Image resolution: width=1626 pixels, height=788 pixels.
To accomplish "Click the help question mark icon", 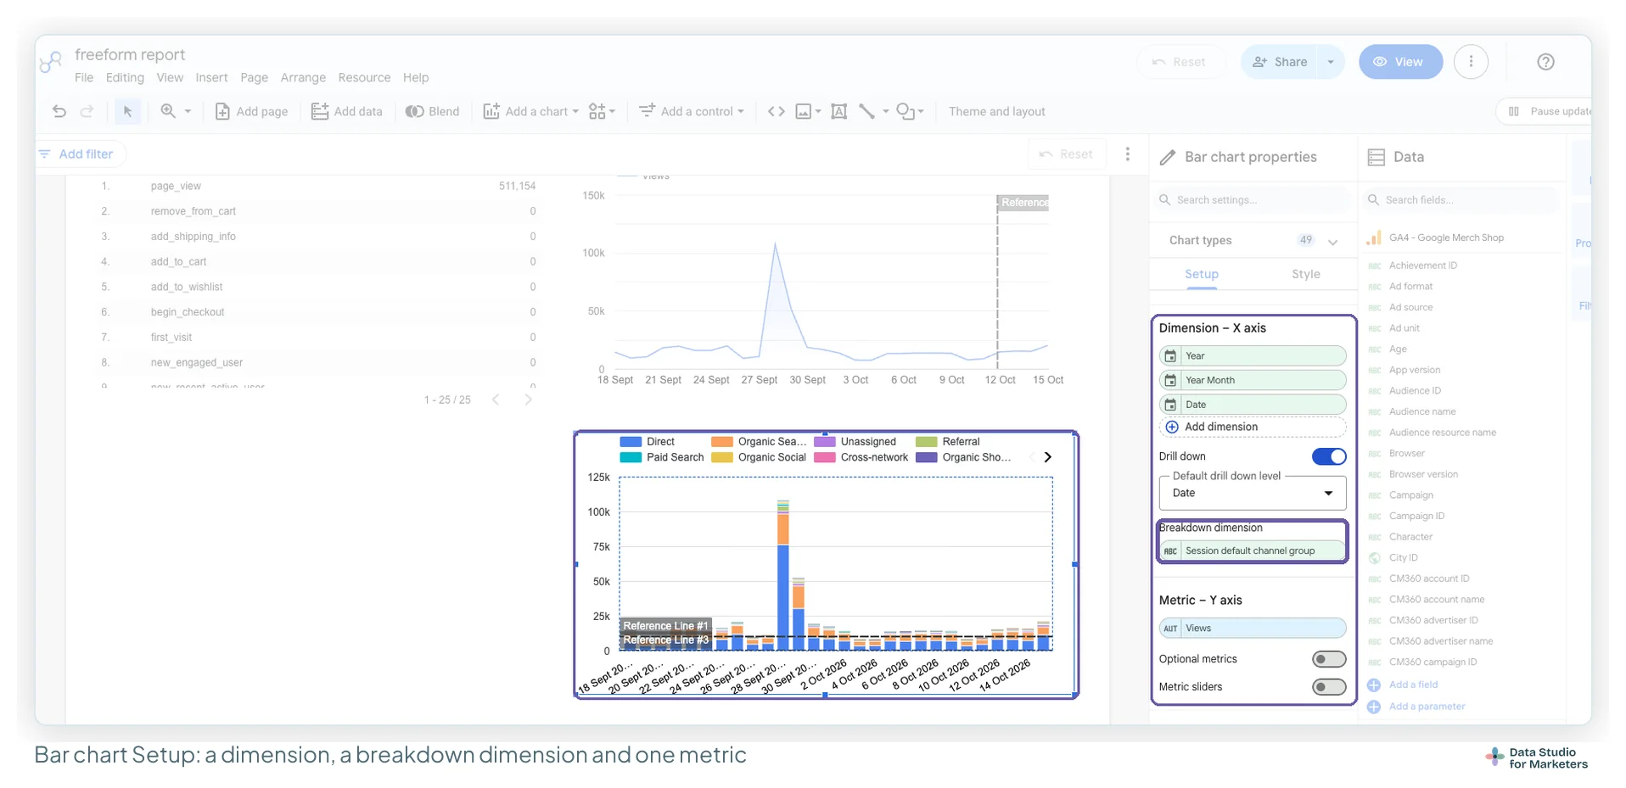I will click(x=1545, y=62).
